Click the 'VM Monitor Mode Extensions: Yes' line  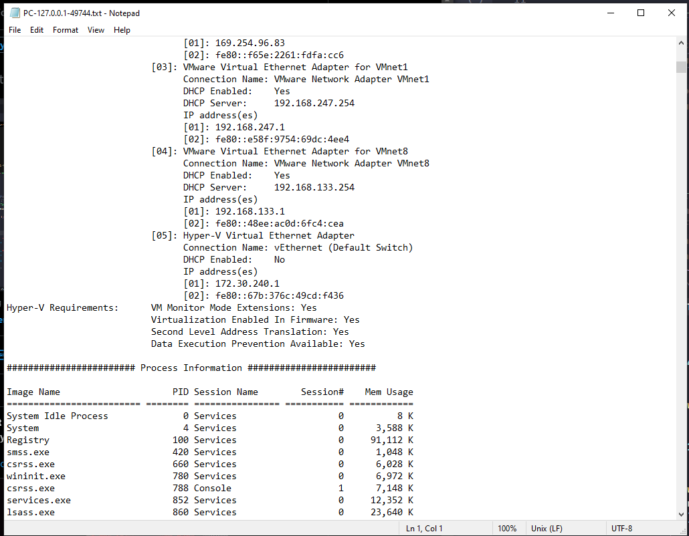[233, 307]
